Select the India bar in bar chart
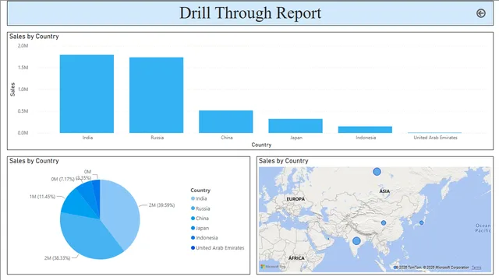499x280 pixels. pyautogui.click(x=87, y=93)
